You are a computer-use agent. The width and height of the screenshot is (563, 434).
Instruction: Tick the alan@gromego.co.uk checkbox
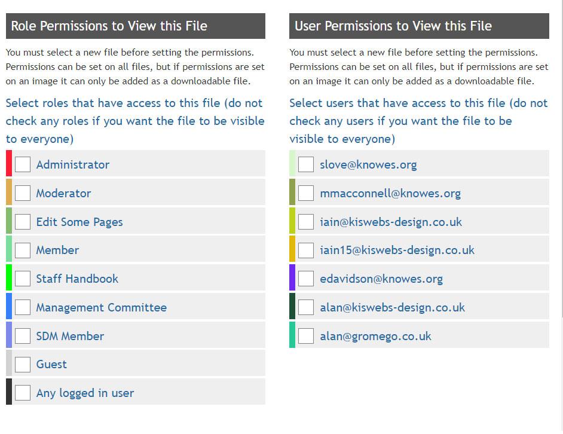tap(306, 336)
